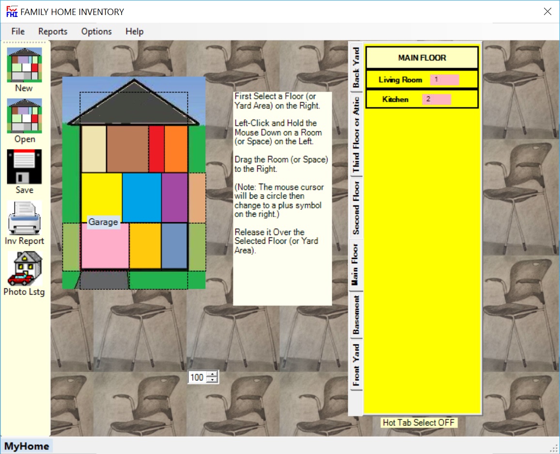
Task: Click the New home icon
Action: pos(24,65)
